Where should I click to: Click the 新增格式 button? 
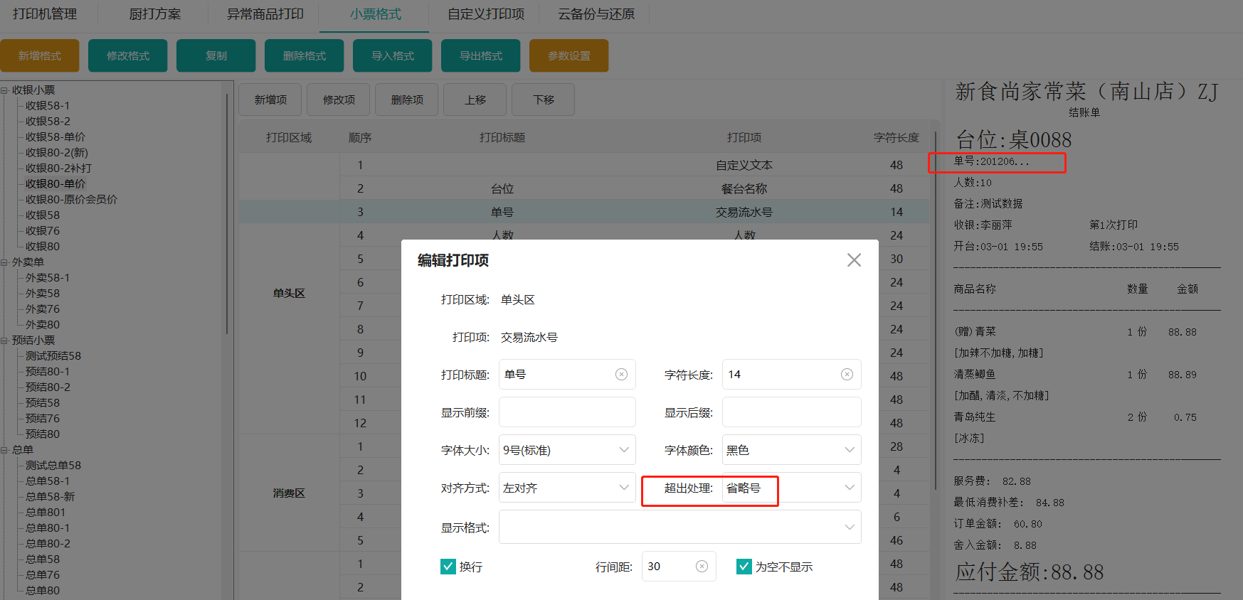click(40, 55)
